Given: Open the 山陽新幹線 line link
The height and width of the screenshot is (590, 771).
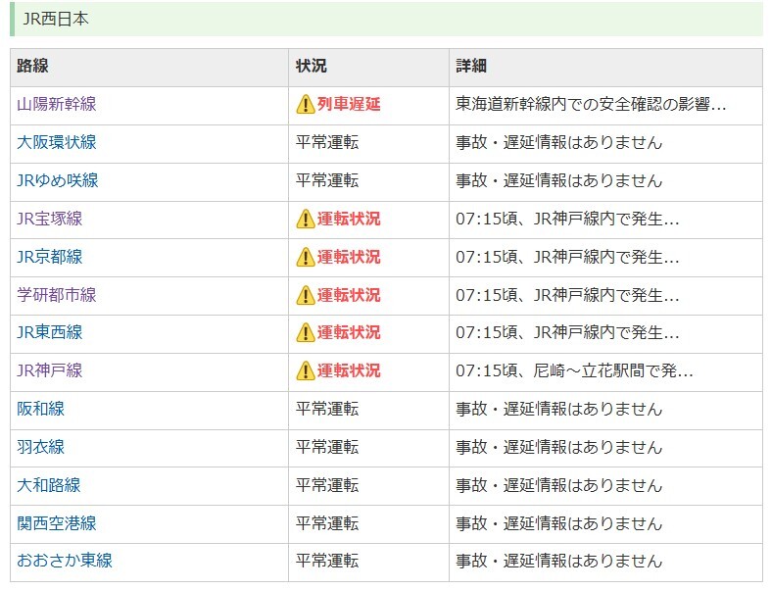Looking at the screenshot, I should click(57, 104).
